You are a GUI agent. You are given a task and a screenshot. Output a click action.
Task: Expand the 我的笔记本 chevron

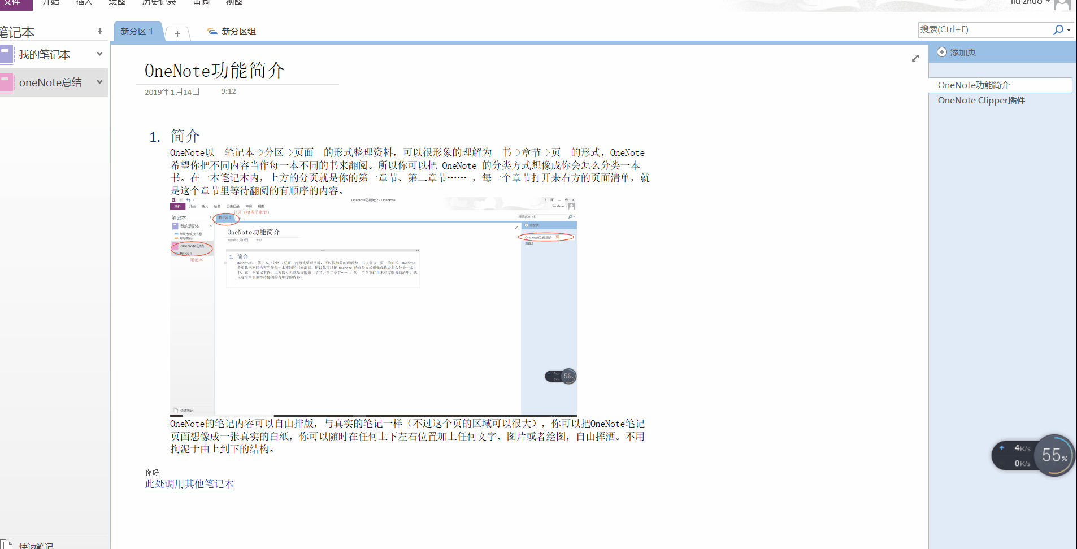tap(100, 54)
